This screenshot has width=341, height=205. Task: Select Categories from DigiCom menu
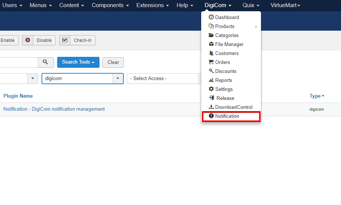227,35
